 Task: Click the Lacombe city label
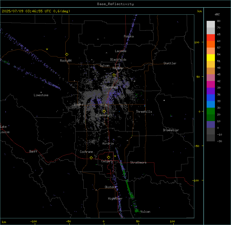click(x=121, y=51)
